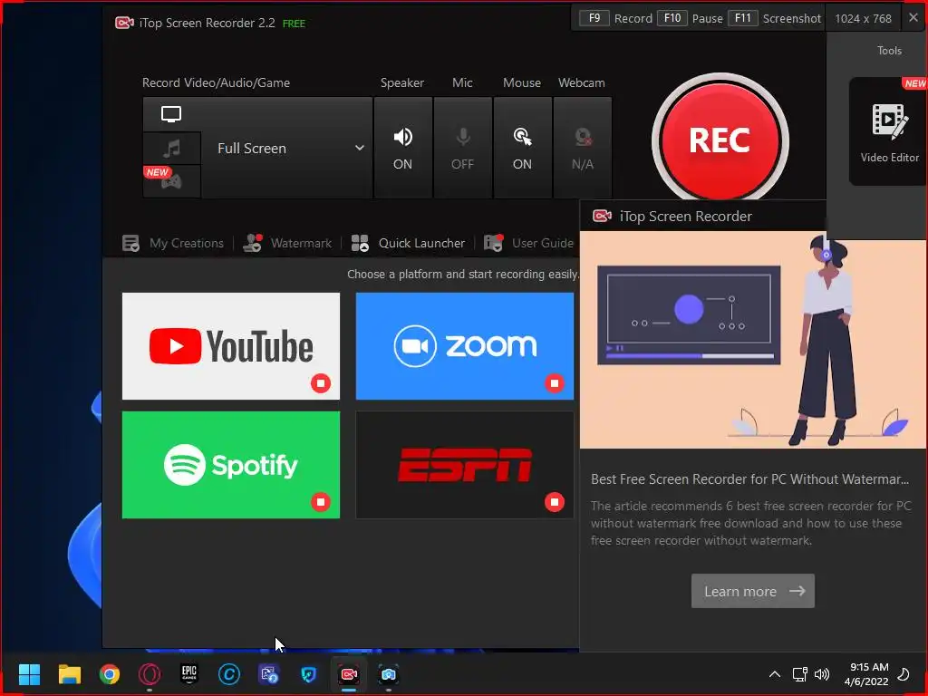Click record dot on ESPN tile

click(x=555, y=502)
